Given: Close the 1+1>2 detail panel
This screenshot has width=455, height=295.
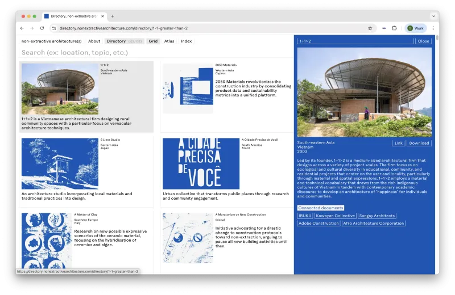Looking at the screenshot, I should pos(423,41).
